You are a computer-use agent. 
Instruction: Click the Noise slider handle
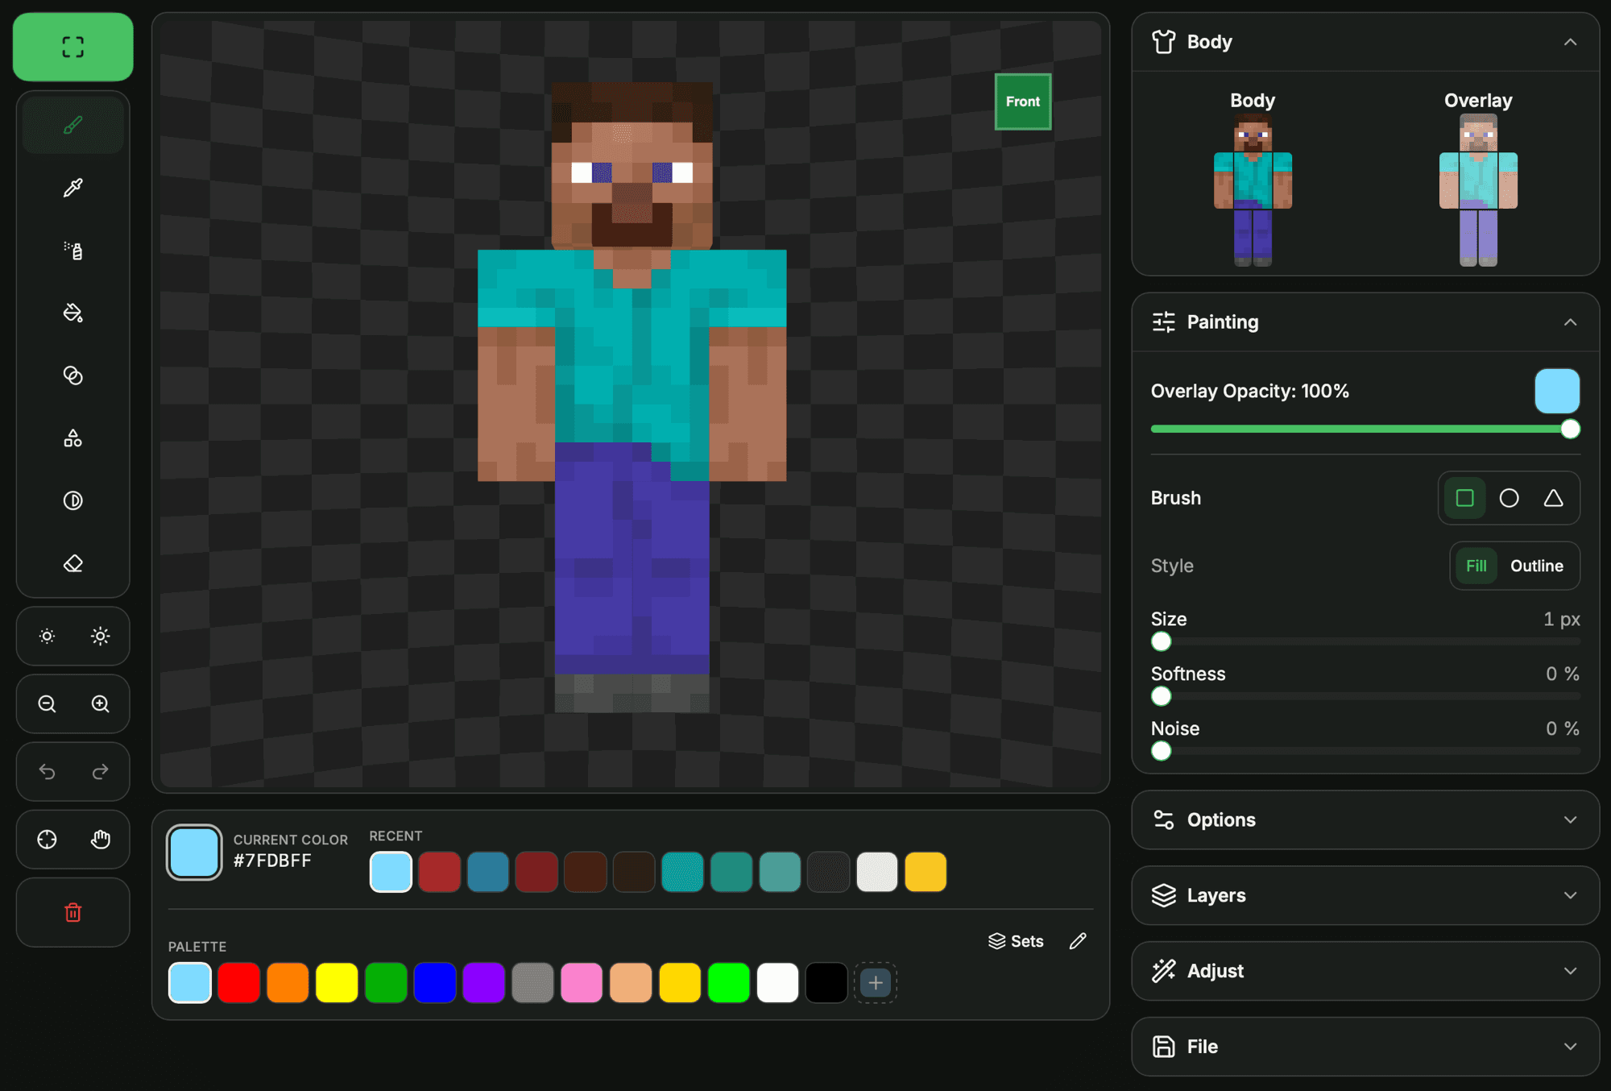1161,752
